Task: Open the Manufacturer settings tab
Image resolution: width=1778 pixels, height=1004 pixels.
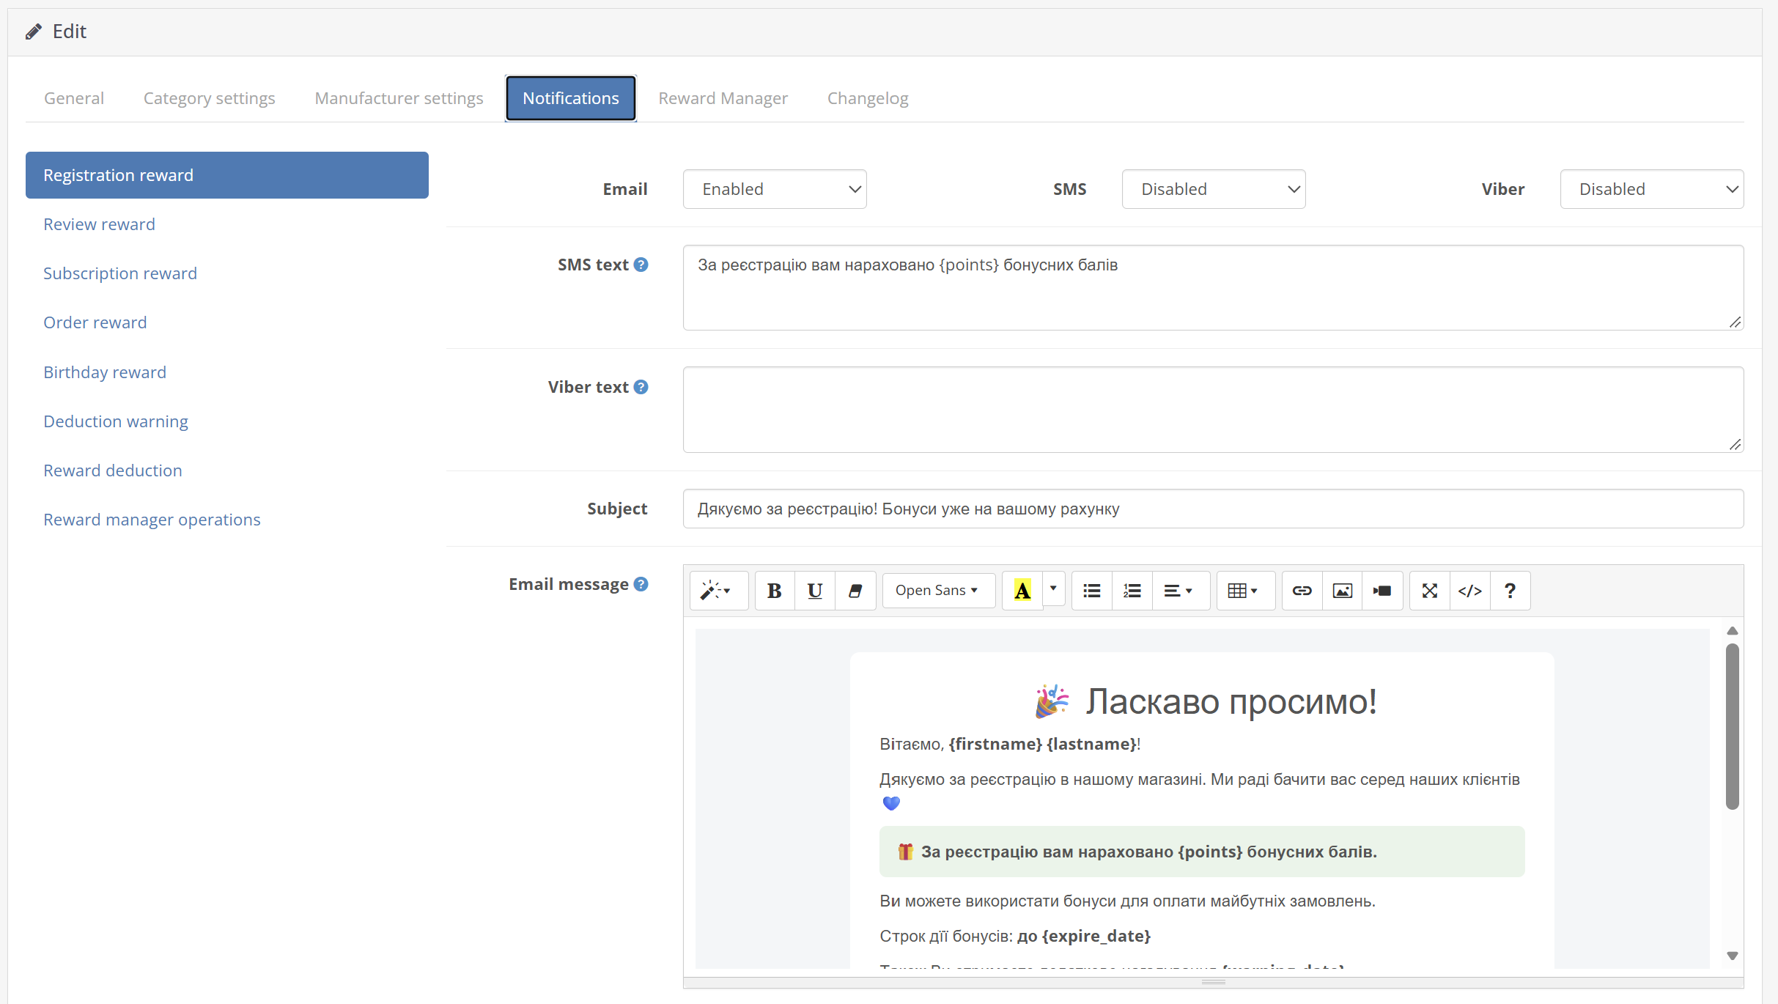Action: click(x=399, y=98)
